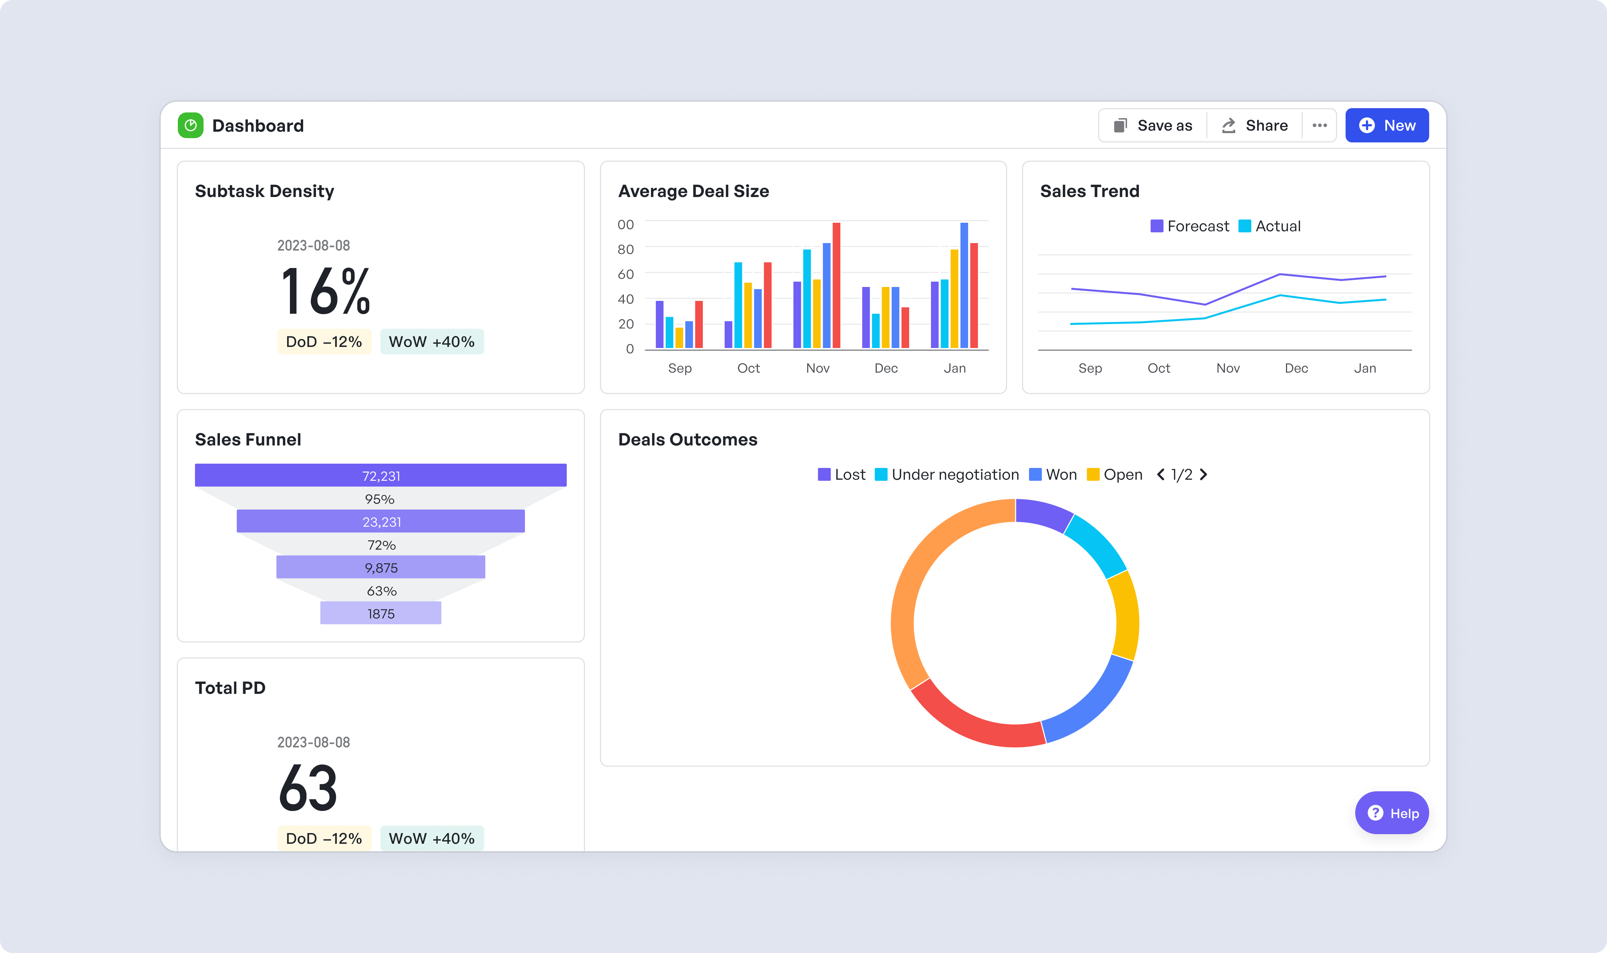Click the WoW +40% badge in Subtask Density
Image resolution: width=1607 pixels, height=953 pixels.
coord(432,342)
